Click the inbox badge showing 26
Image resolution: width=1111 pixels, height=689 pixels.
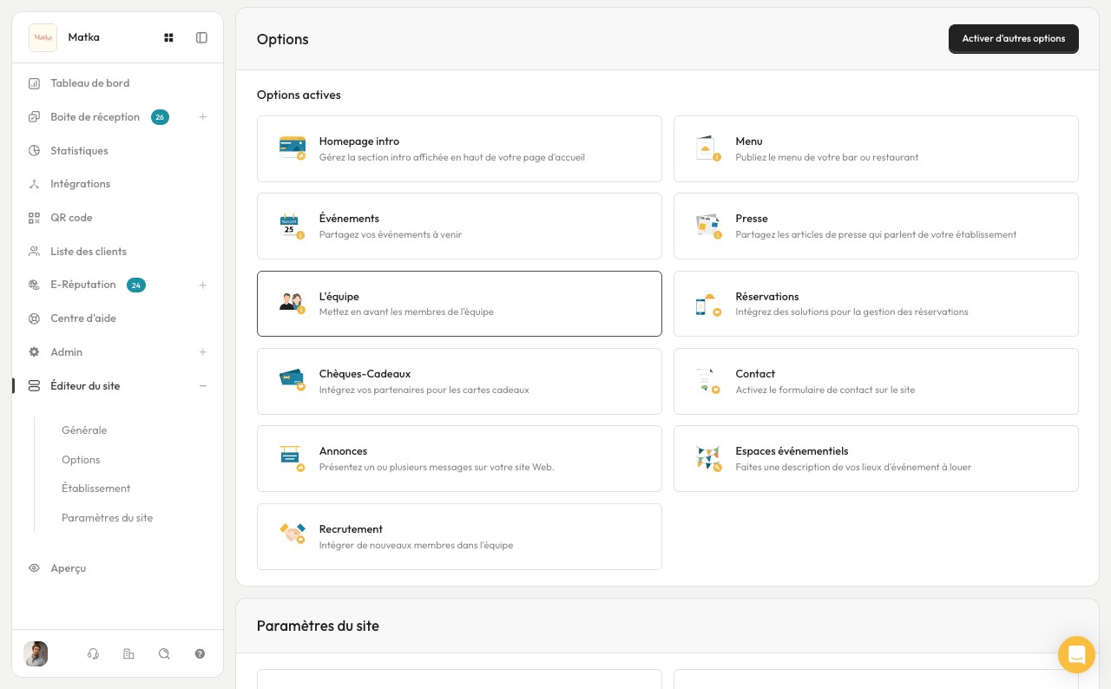click(160, 117)
